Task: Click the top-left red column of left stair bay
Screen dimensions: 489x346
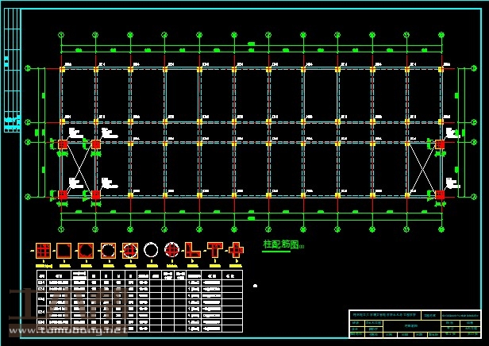Action: click(63, 144)
